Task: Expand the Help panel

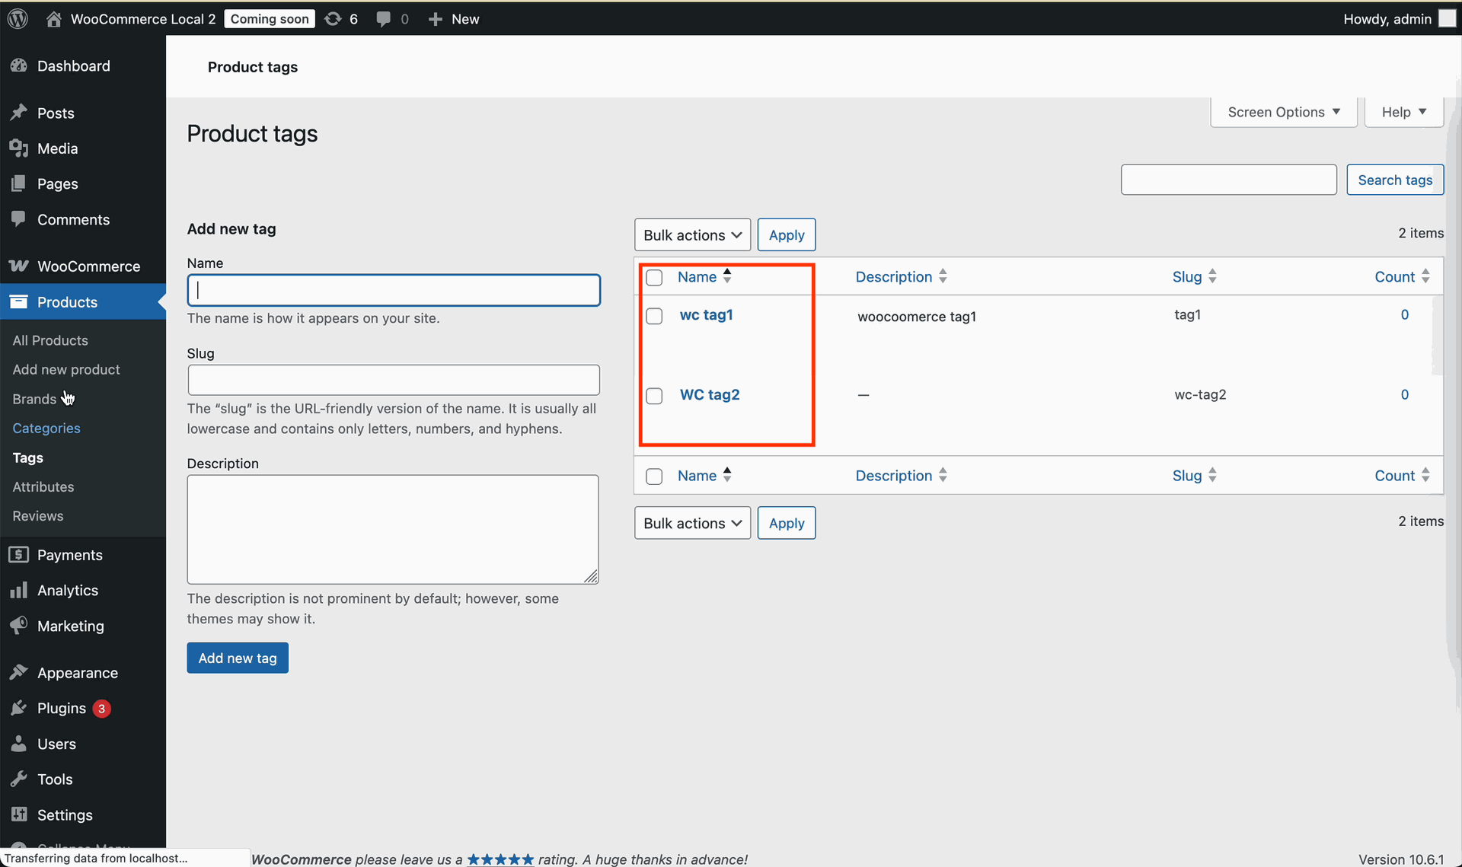Action: 1404,112
